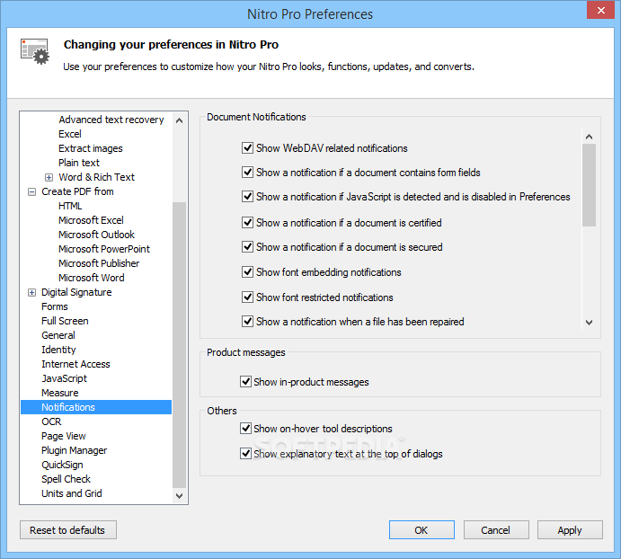The image size is (621, 559).
Task: Open Plain text preferences
Action: (79, 163)
